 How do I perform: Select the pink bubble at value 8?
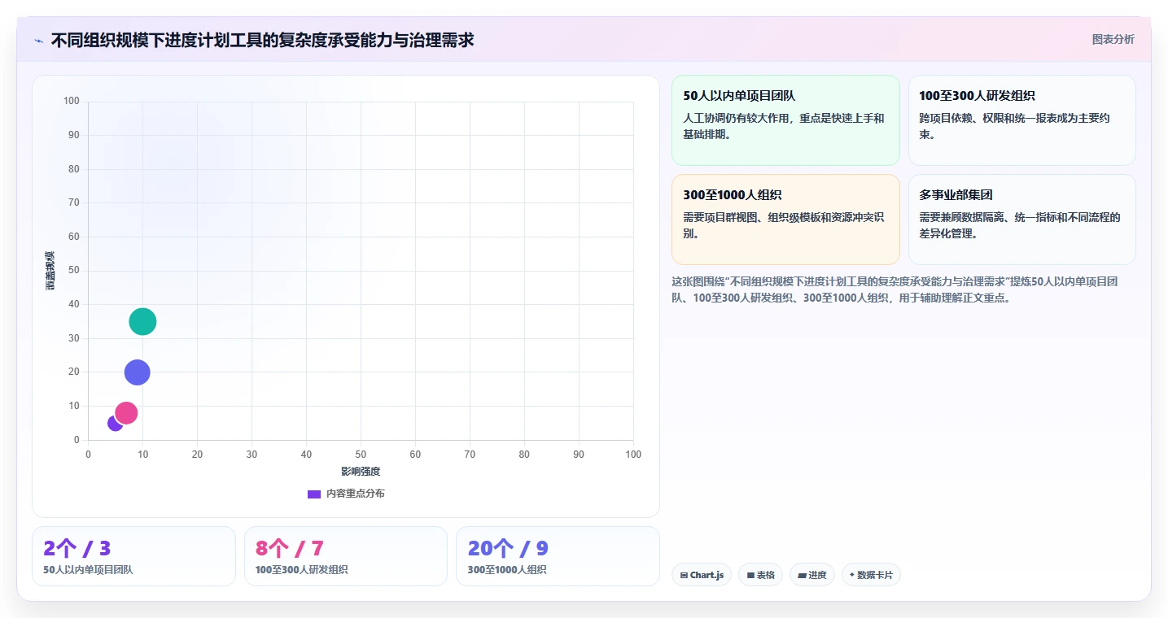(x=126, y=413)
